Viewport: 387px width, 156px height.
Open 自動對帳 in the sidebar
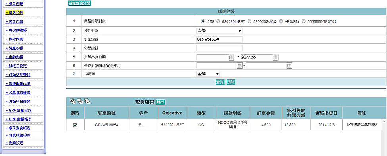click(x=14, y=57)
